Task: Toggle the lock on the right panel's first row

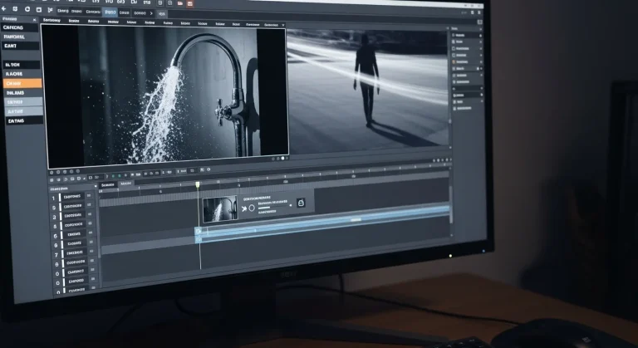Action: [480, 36]
